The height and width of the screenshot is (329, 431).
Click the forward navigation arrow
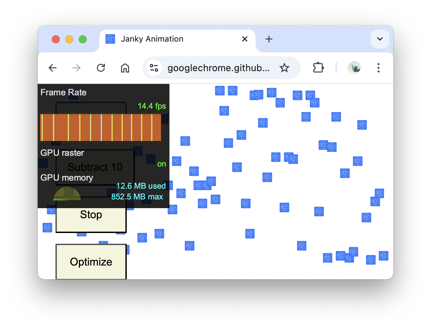(x=77, y=68)
